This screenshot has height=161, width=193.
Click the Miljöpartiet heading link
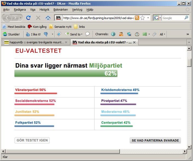pyautogui.click(x=106, y=65)
